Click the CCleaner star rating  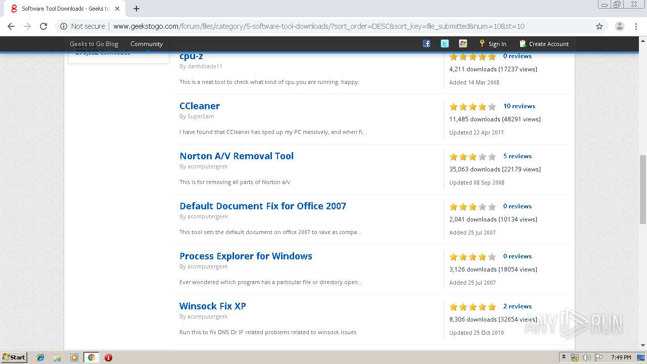tap(473, 107)
